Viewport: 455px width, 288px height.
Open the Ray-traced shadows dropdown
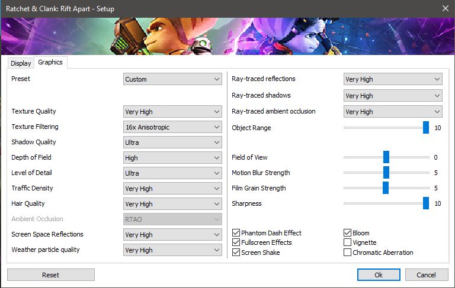point(393,96)
